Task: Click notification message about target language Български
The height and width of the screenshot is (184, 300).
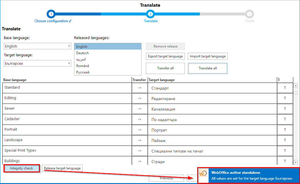Action: 252,178
